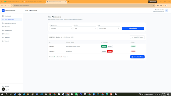Open the Reports sidebar icon
Image resolution: width=171 pixels, height=96 pixels.
point(3,41)
